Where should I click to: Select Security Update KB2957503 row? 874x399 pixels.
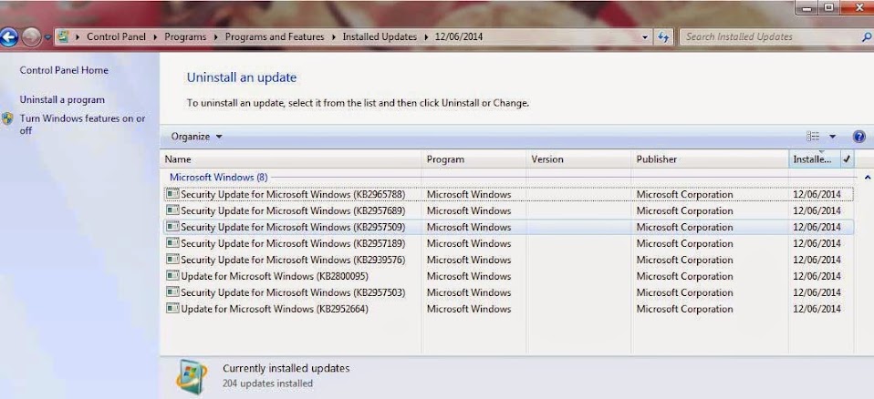click(508, 292)
